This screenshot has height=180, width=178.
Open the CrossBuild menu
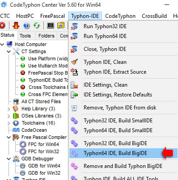pos(154,16)
